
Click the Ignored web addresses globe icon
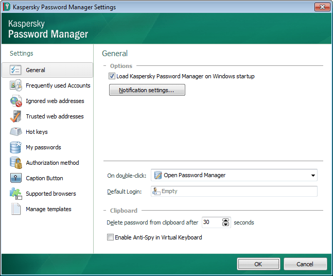[15, 101]
